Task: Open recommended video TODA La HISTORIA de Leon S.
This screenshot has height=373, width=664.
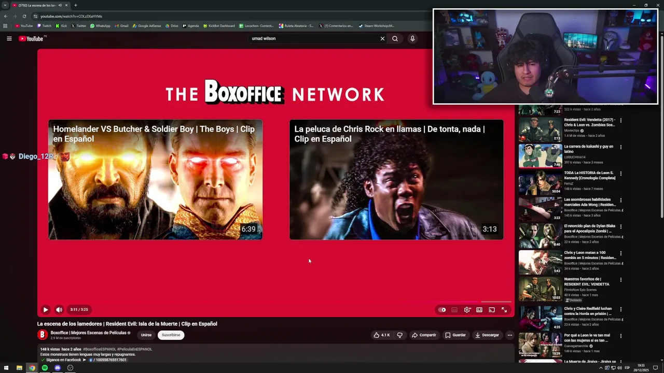Action: click(589, 176)
